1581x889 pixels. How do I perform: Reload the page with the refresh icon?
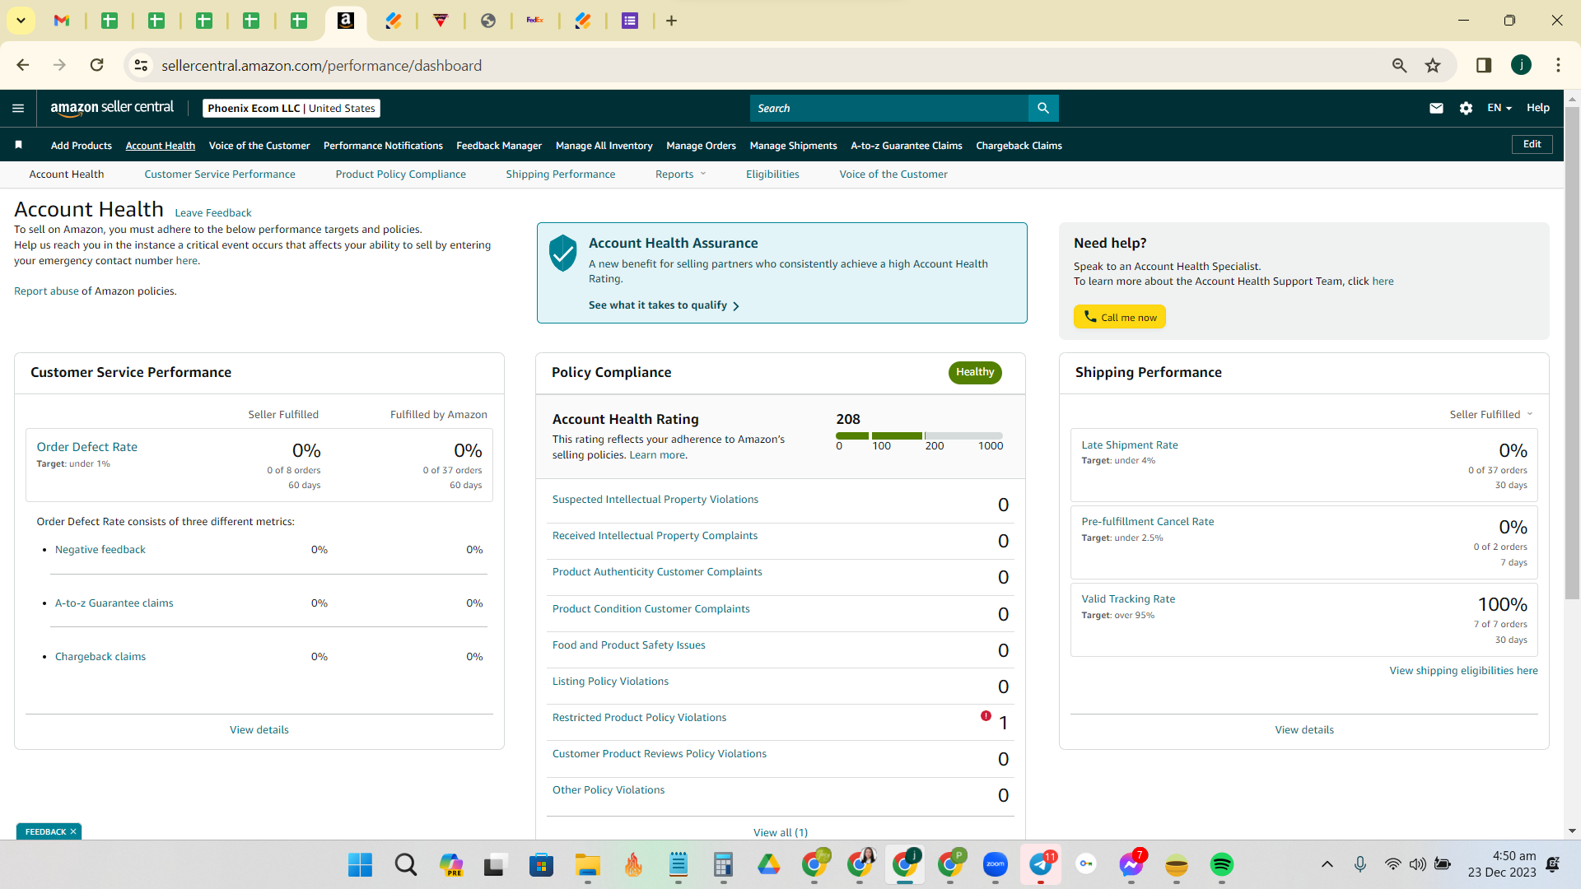97,65
